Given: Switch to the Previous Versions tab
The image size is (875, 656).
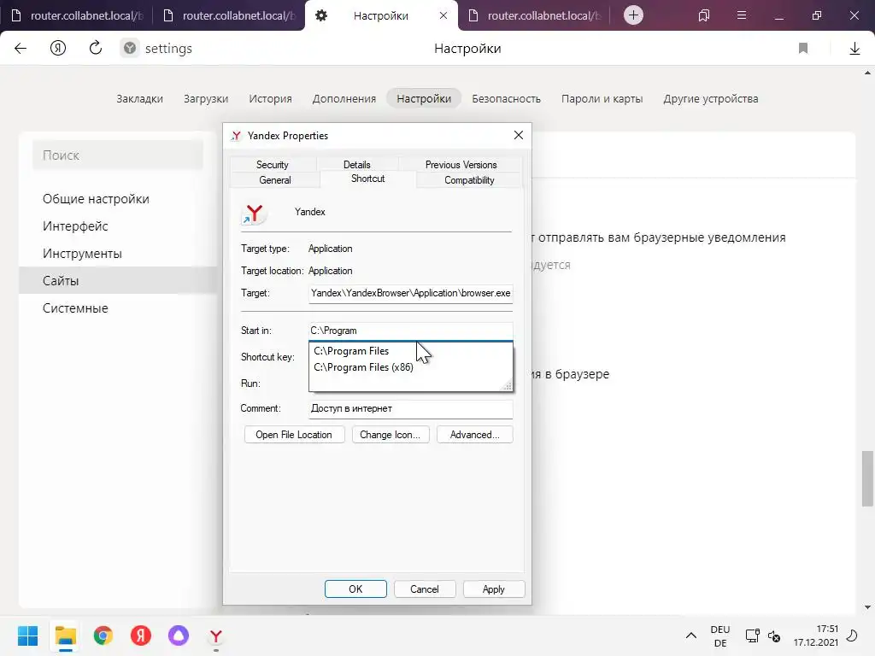Looking at the screenshot, I should click(461, 165).
